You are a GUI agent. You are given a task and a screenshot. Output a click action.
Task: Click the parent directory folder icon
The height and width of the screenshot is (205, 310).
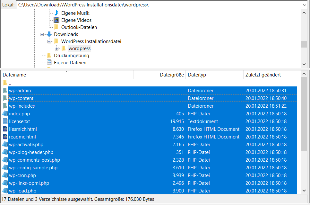[x=5, y=83]
